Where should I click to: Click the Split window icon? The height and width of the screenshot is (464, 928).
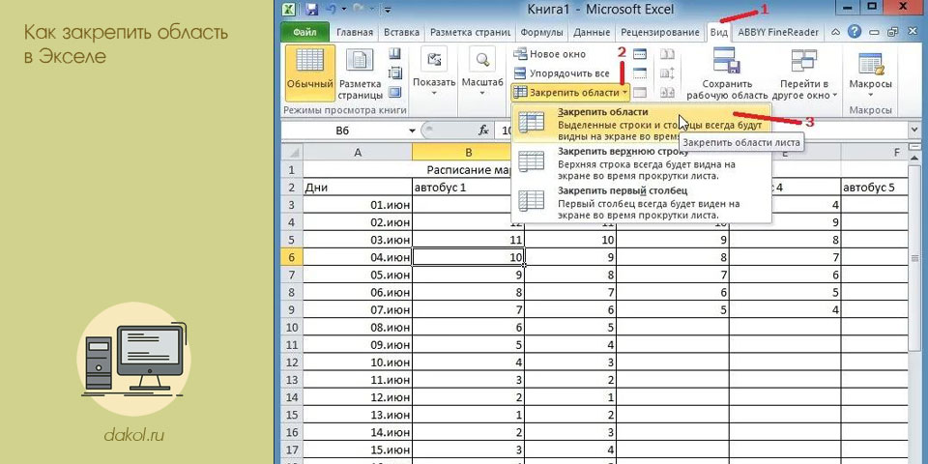click(x=639, y=54)
